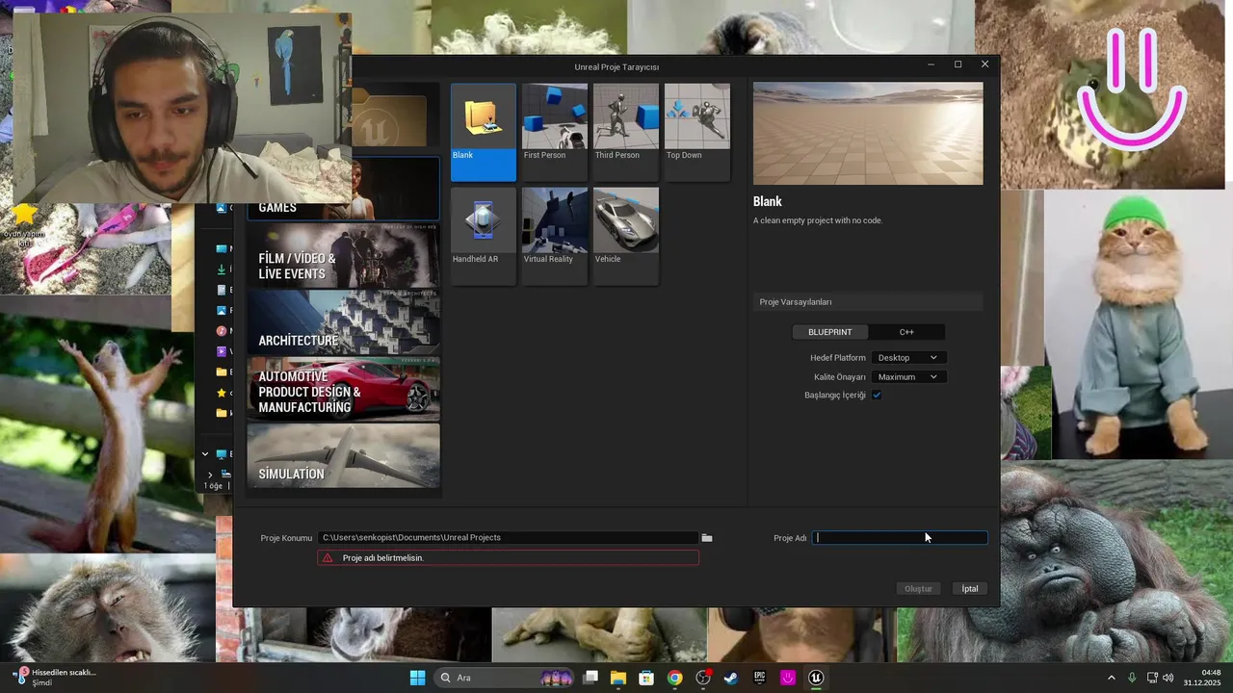Open Documents folder icon in File Explorer sidebar
Screen dimensions: 1233x693
[x=222, y=290]
